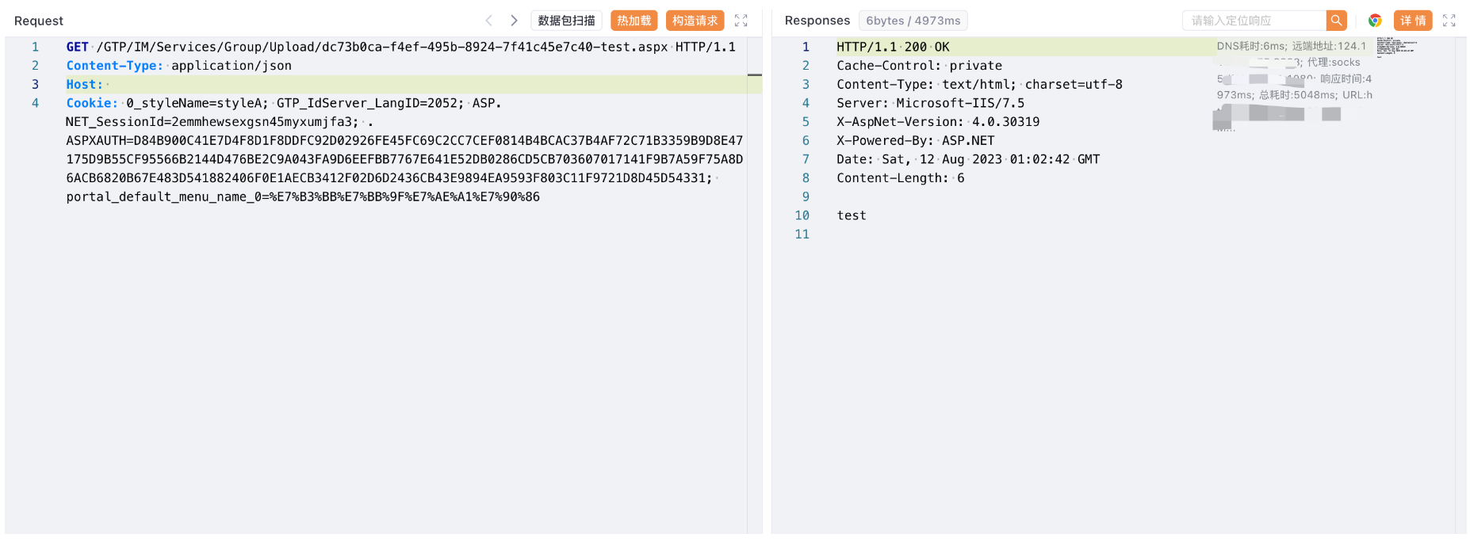The image size is (1470, 545).
Task: Open the 数据包扫描 menu
Action: pyautogui.click(x=566, y=21)
